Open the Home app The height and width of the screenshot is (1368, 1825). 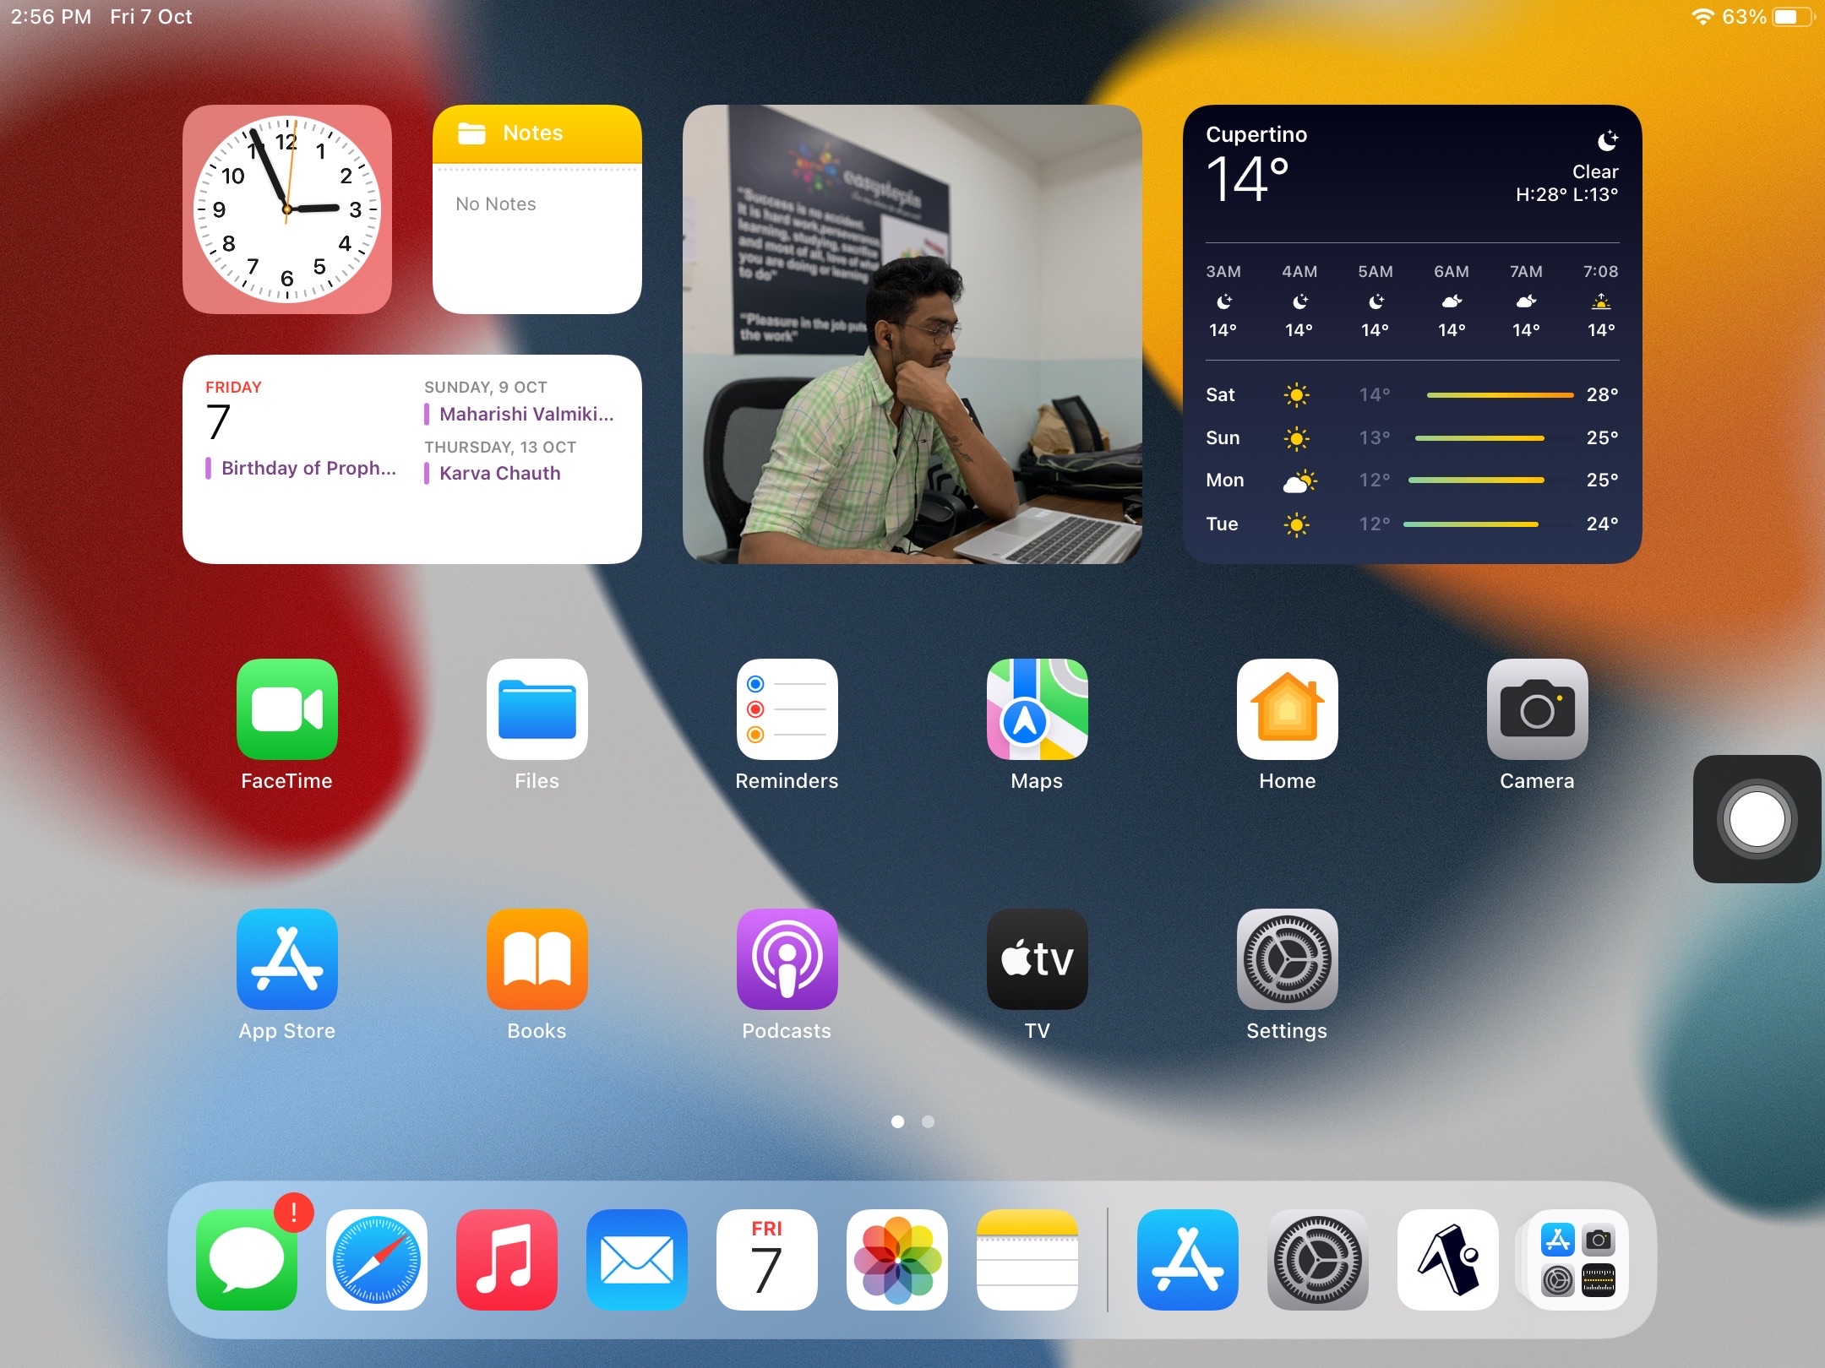click(1287, 709)
